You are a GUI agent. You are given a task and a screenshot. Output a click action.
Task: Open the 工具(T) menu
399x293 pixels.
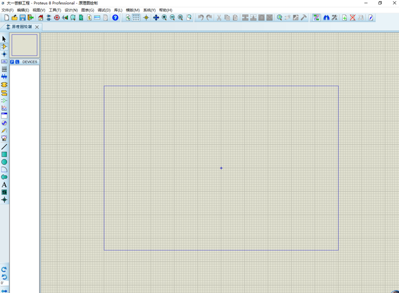pos(55,10)
